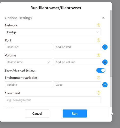Open the Volume help question icon
This screenshot has width=120, height=128.
tap(99, 55)
